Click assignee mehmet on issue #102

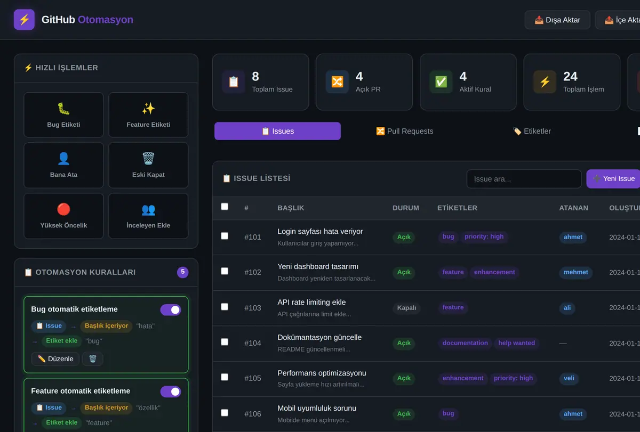pos(576,272)
